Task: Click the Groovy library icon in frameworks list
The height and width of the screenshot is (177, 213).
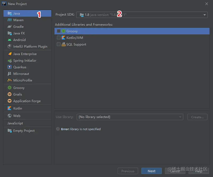Action: pyautogui.click(x=63, y=31)
